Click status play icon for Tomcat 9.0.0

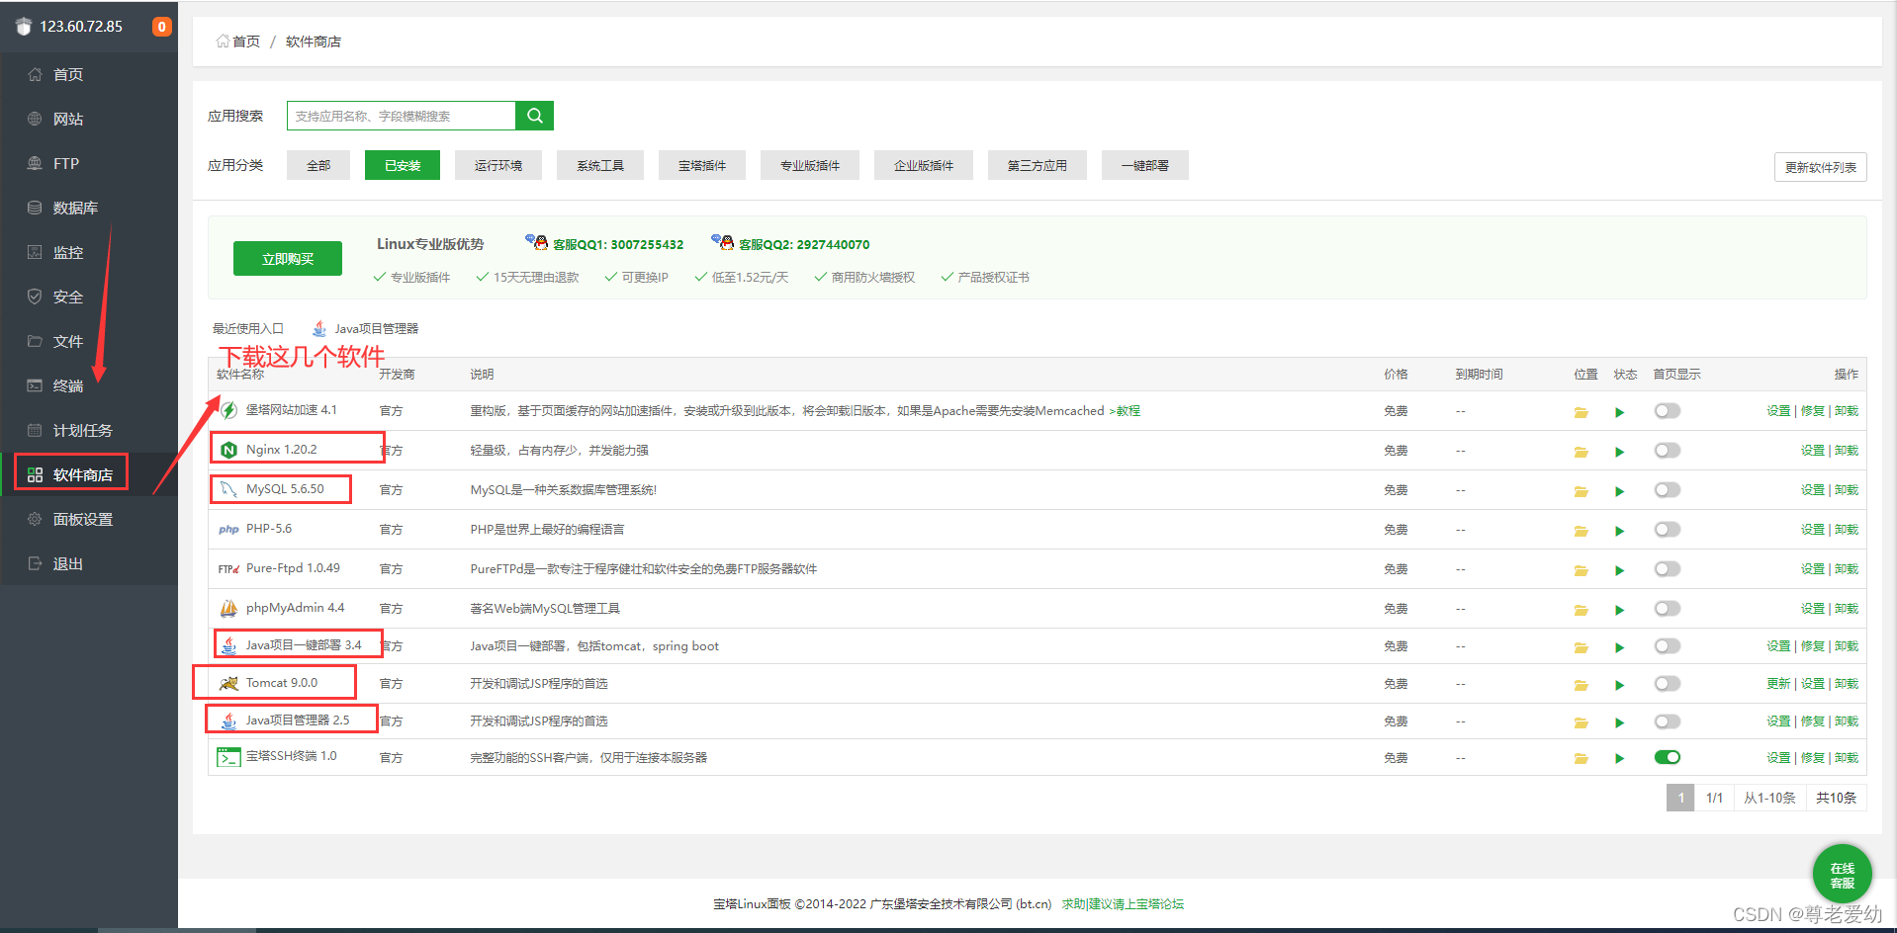[1619, 685]
